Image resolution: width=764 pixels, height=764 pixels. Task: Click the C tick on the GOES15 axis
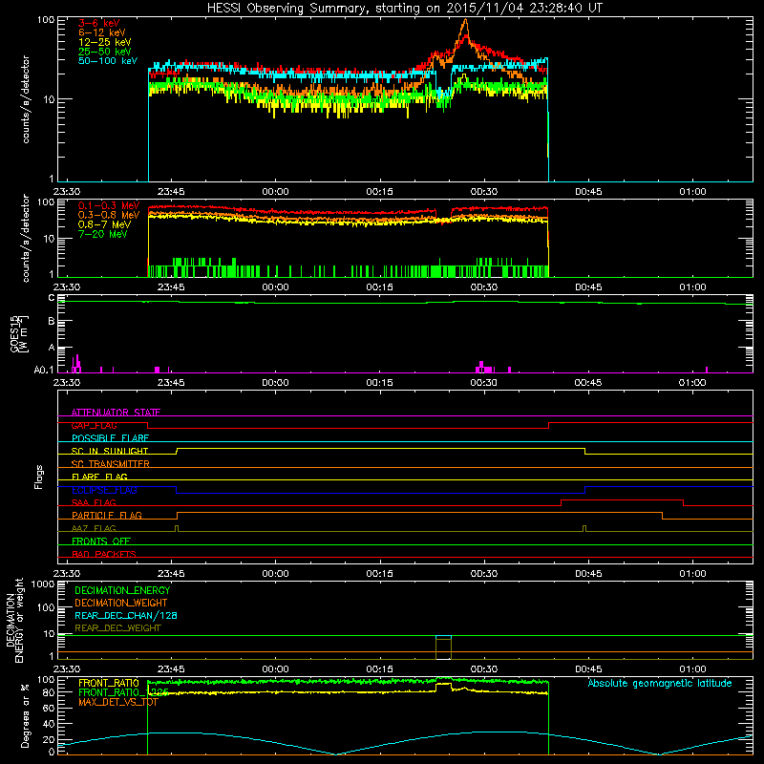click(52, 297)
